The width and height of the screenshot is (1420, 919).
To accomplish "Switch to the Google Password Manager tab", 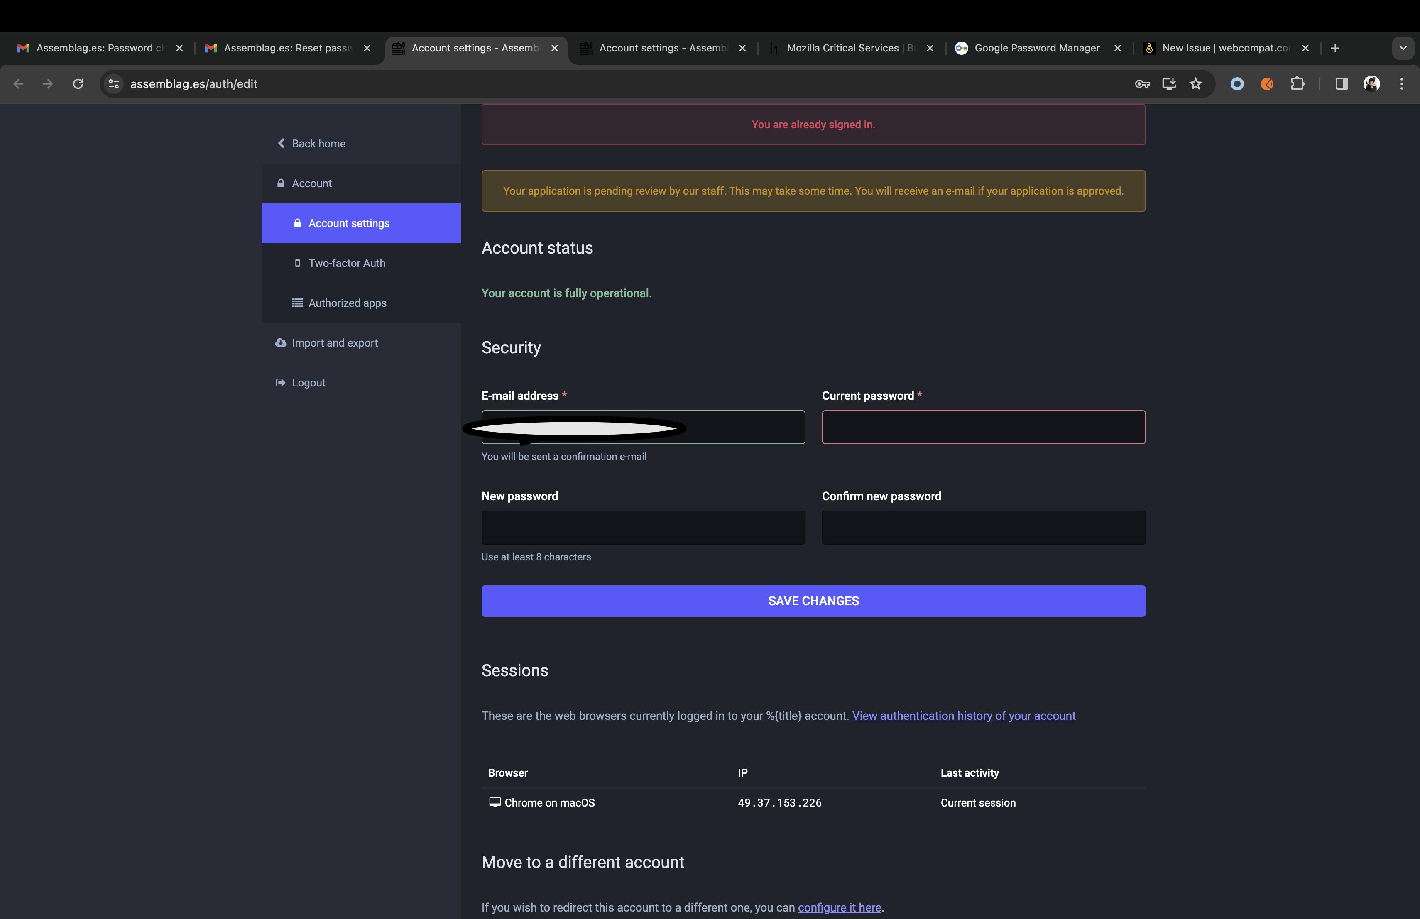I will pyautogui.click(x=1038, y=48).
